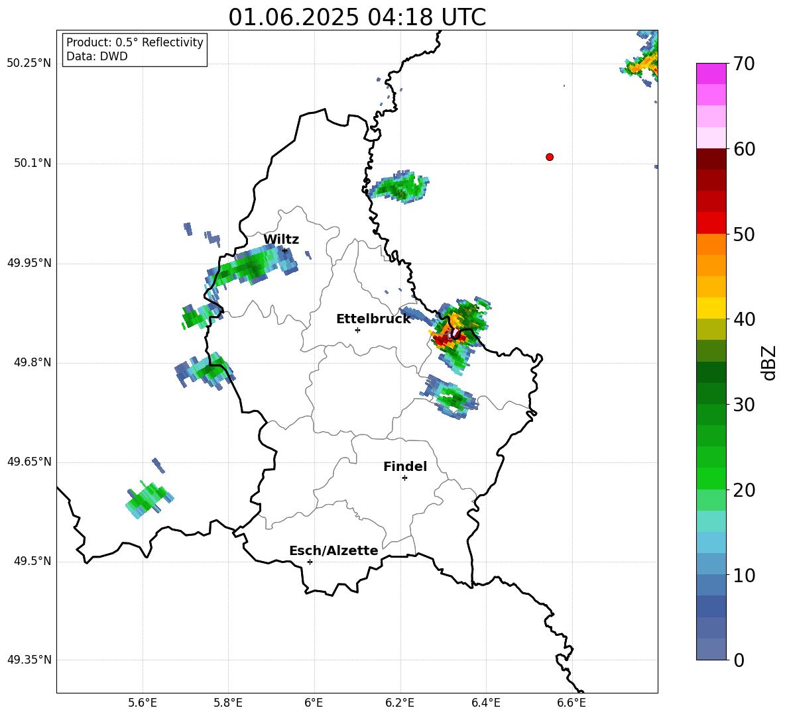Click the colorbar value 50
785x716 pixels.
(x=744, y=234)
